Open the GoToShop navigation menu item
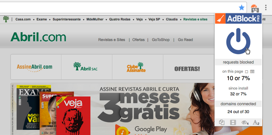This screenshot has width=272, height=135. [x=161, y=40]
